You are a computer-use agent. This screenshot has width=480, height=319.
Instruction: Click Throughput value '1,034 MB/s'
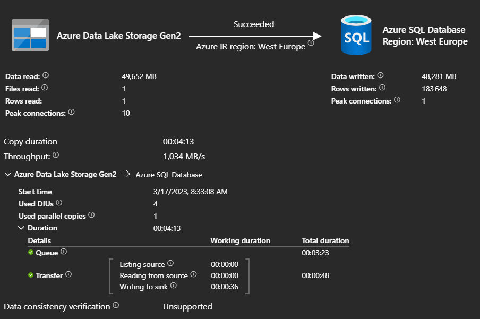184,157
